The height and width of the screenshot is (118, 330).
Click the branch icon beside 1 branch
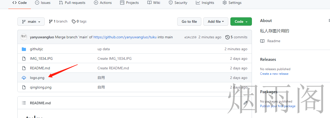(51, 21)
